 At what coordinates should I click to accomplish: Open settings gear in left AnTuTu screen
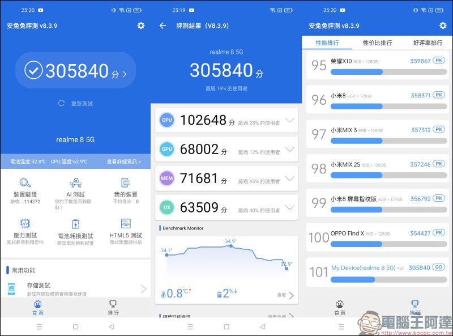tap(140, 25)
